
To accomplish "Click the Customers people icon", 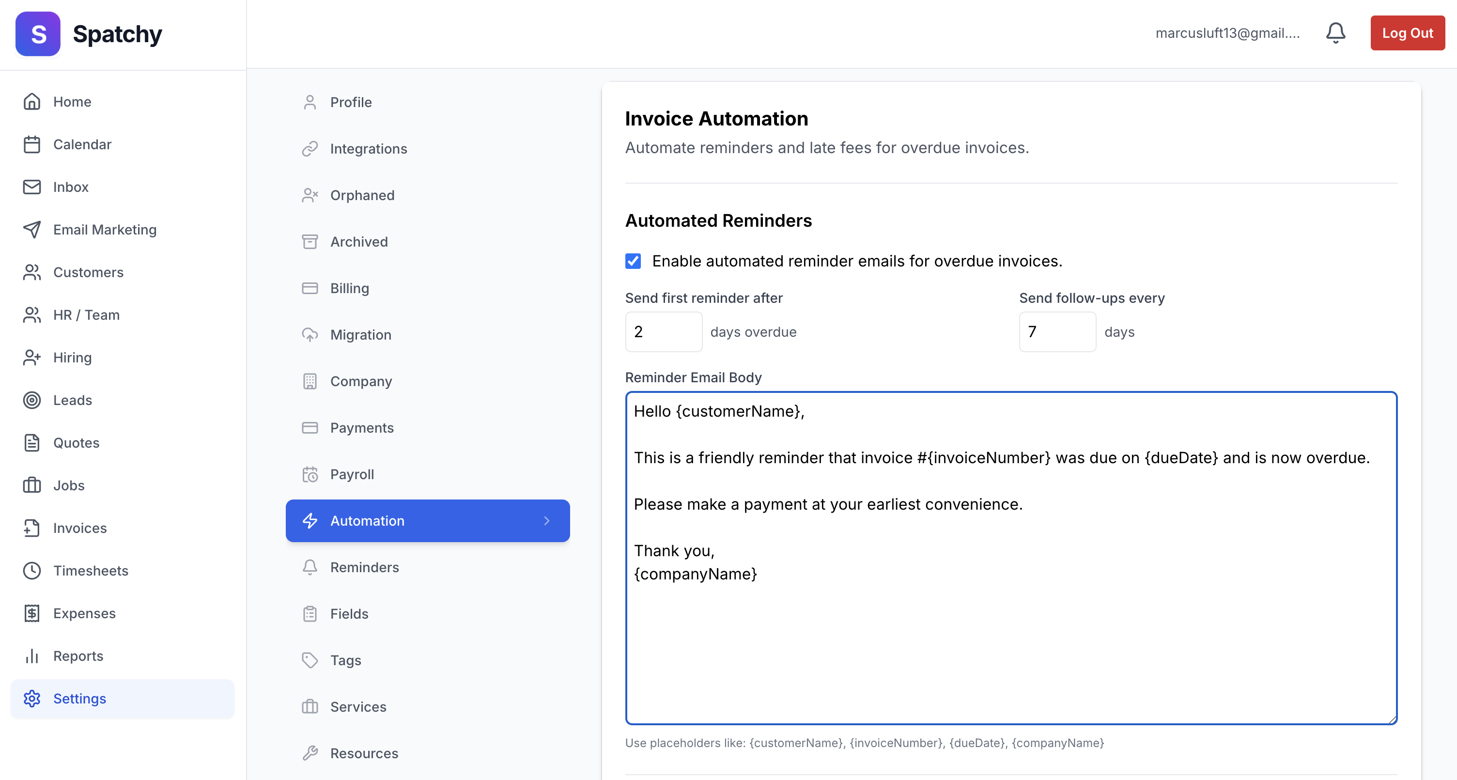I will tap(32, 272).
